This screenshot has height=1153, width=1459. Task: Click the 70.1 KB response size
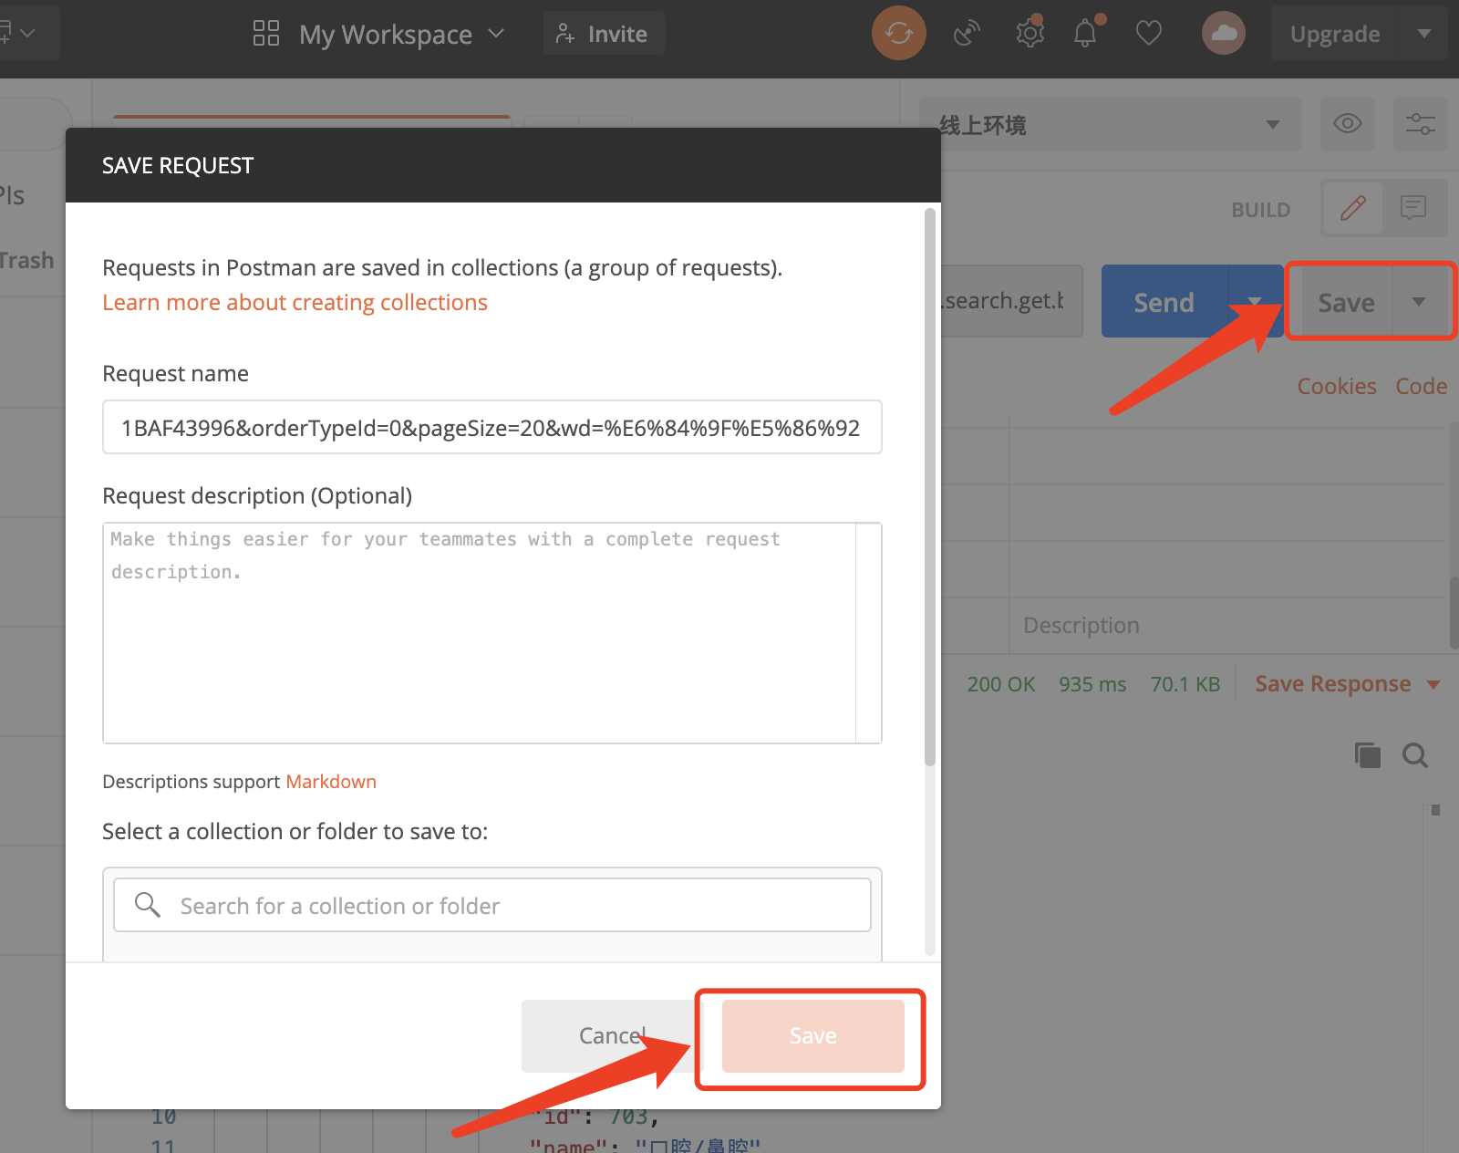[1185, 684]
